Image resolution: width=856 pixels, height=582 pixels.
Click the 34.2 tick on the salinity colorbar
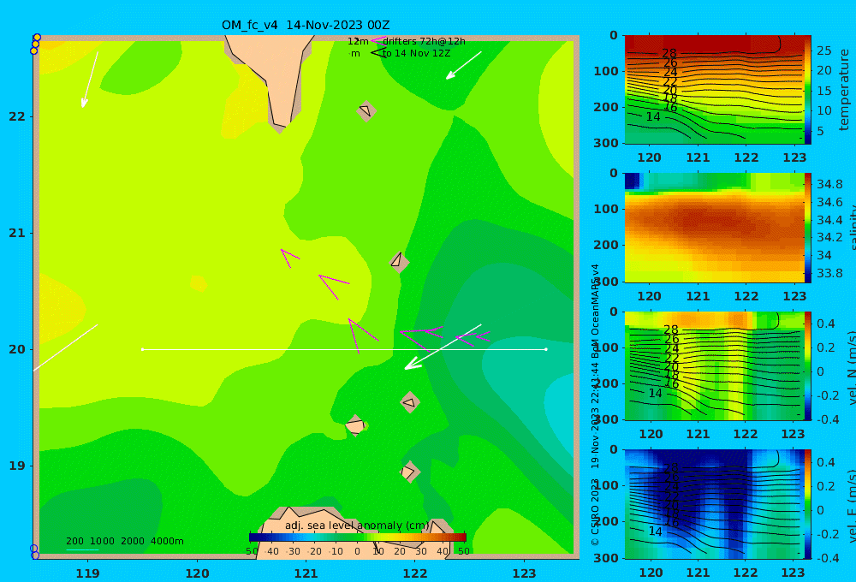pyautogui.click(x=829, y=237)
